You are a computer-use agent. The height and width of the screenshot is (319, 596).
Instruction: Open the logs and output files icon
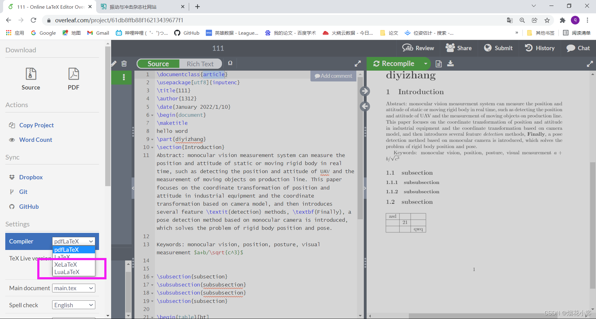pyautogui.click(x=439, y=63)
